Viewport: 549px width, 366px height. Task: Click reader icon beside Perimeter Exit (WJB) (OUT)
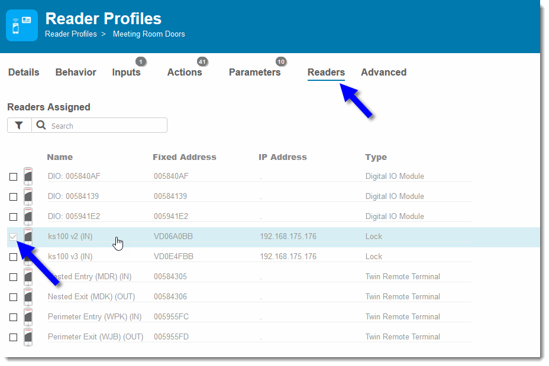(28, 337)
